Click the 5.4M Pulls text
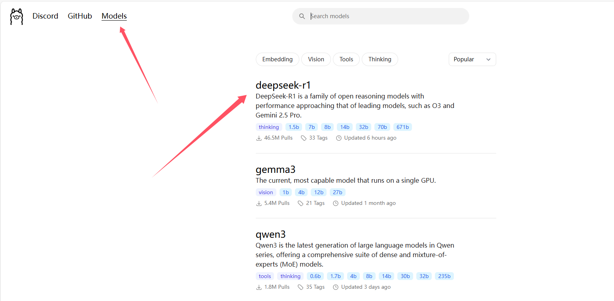The height and width of the screenshot is (301, 614). pyautogui.click(x=277, y=203)
